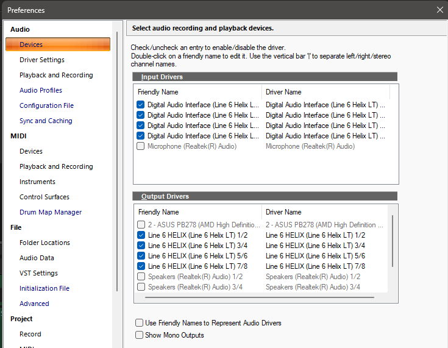Screen dimensions: 448x348
Task: Open Drum Map Manager settings
Action: [50, 212]
